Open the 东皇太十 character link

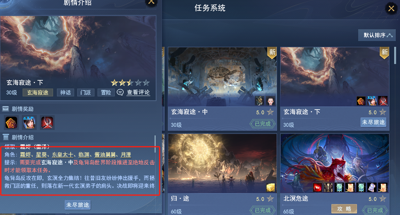[x=63, y=155]
